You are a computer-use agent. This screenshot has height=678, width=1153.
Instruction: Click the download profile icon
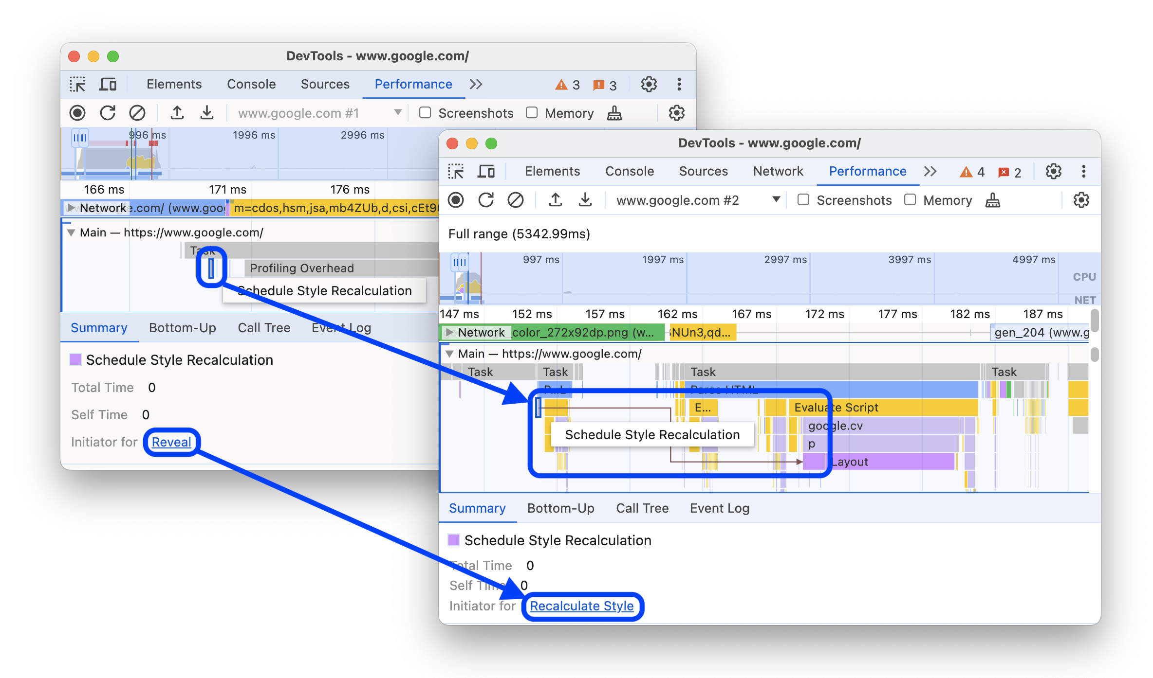coord(582,201)
